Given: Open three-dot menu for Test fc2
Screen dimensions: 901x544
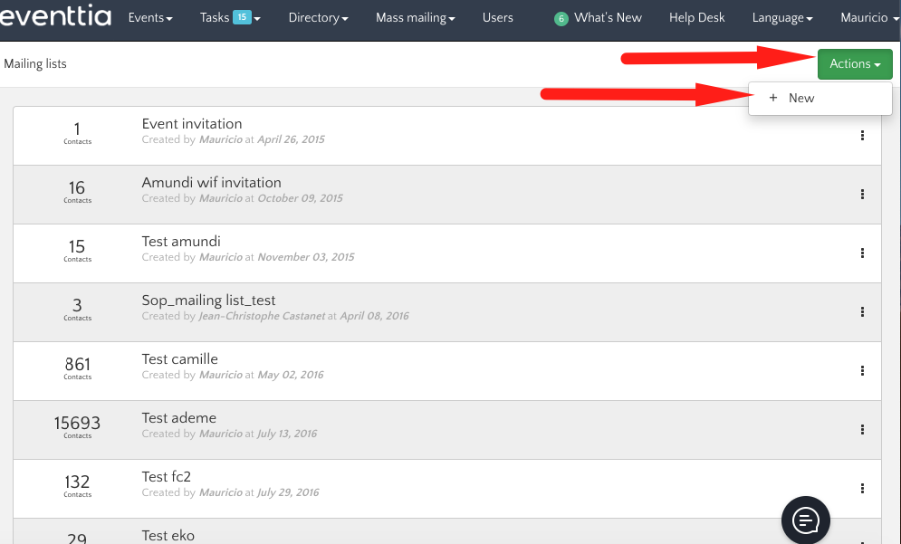Looking at the screenshot, I should [x=862, y=489].
